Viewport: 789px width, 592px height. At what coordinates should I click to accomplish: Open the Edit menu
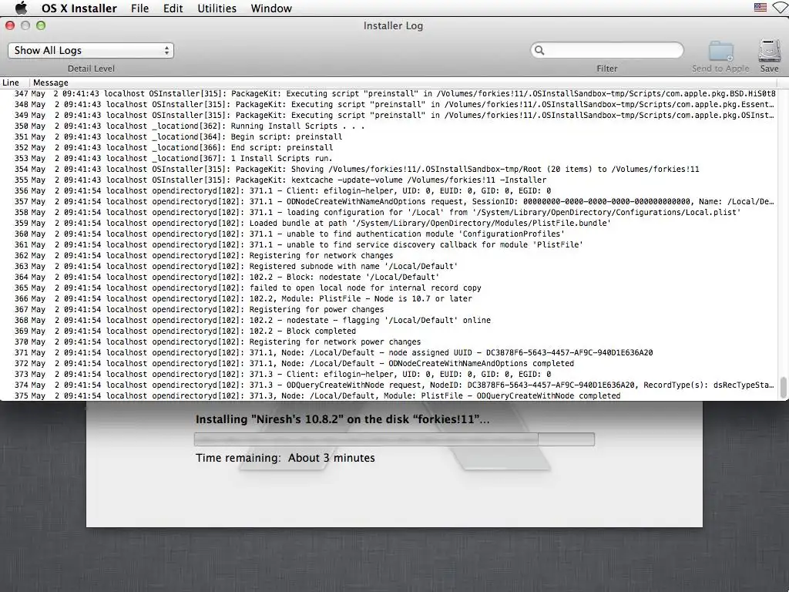click(173, 8)
